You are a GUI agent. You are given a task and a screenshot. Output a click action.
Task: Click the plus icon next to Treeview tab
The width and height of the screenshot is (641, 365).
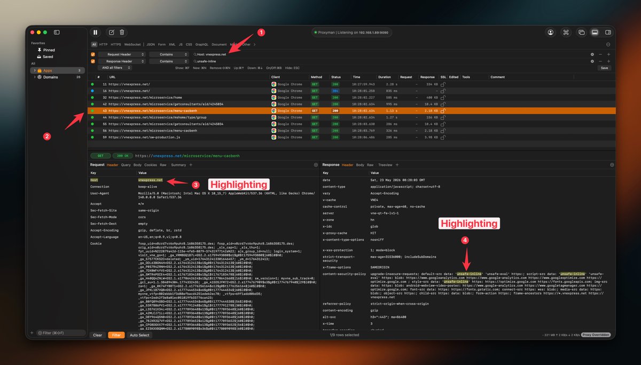(x=397, y=165)
